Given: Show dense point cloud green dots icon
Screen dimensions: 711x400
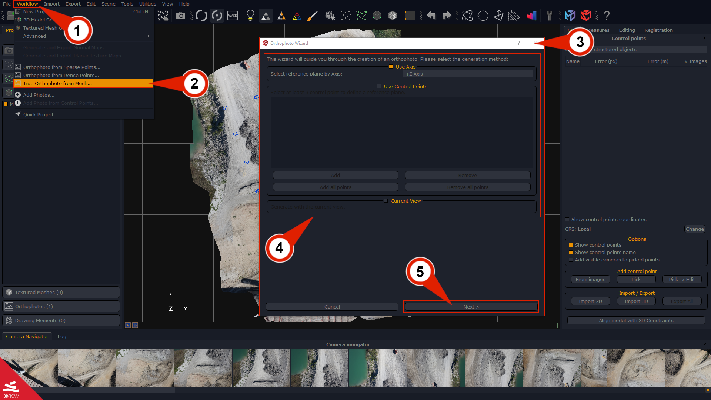Looking at the screenshot, I should (x=361, y=16).
